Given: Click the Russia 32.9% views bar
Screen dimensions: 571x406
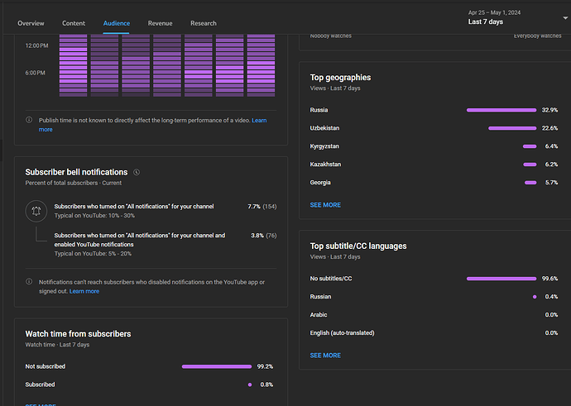Looking at the screenshot, I should (501, 110).
